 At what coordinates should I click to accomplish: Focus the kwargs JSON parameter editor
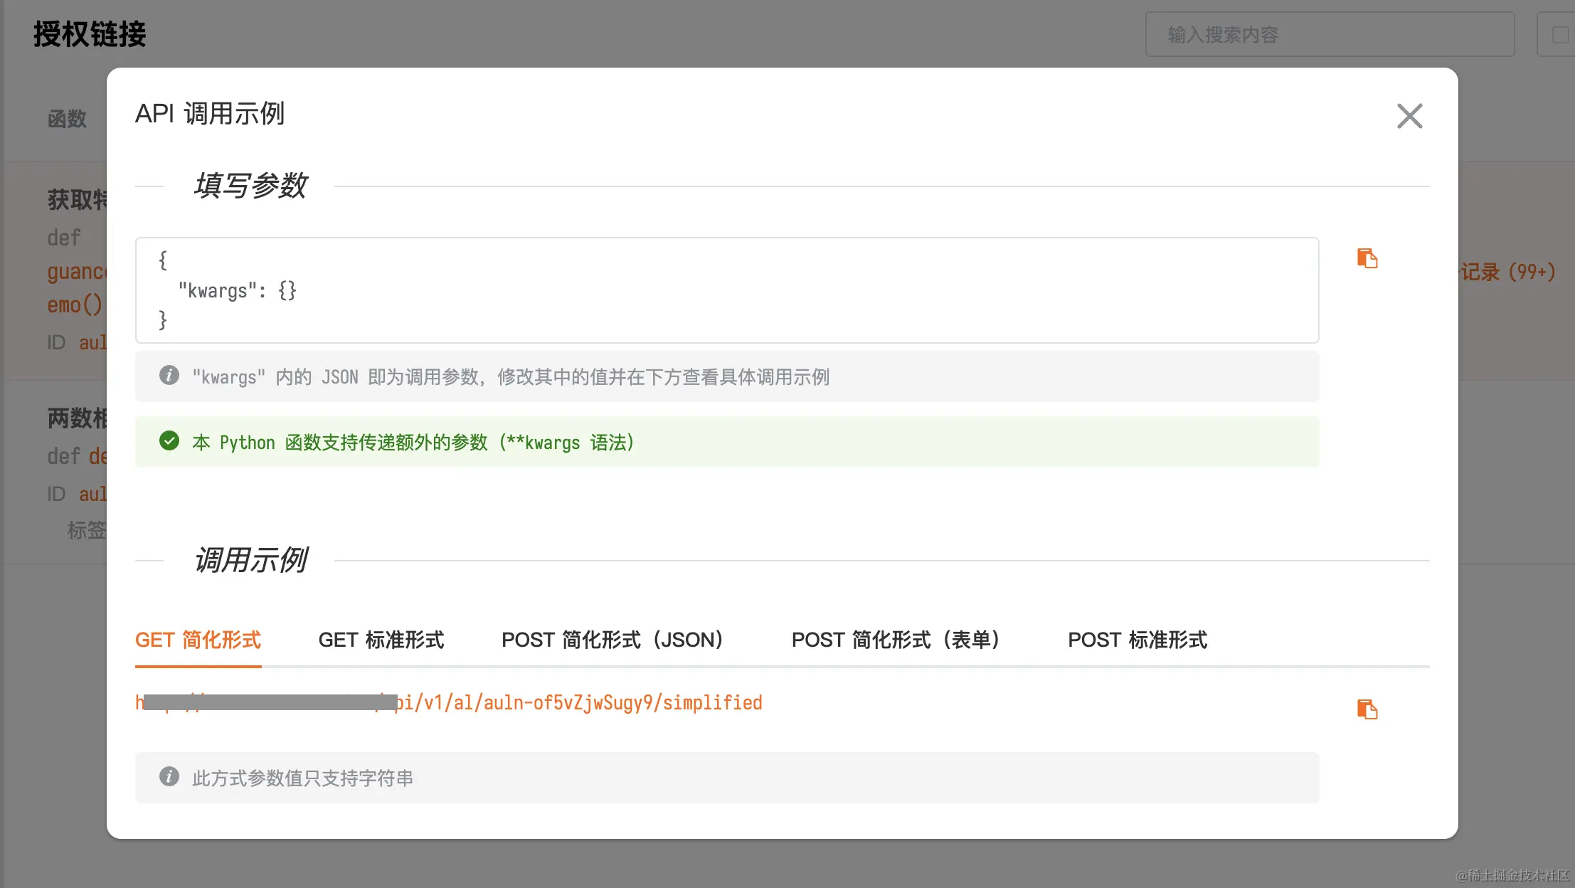tap(726, 290)
